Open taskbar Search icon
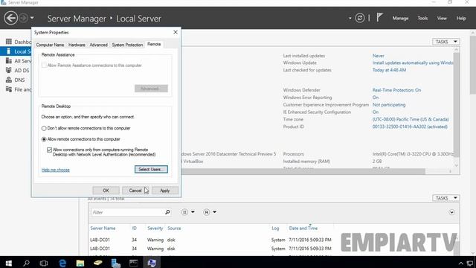 pyautogui.click(x=27, y=263)
